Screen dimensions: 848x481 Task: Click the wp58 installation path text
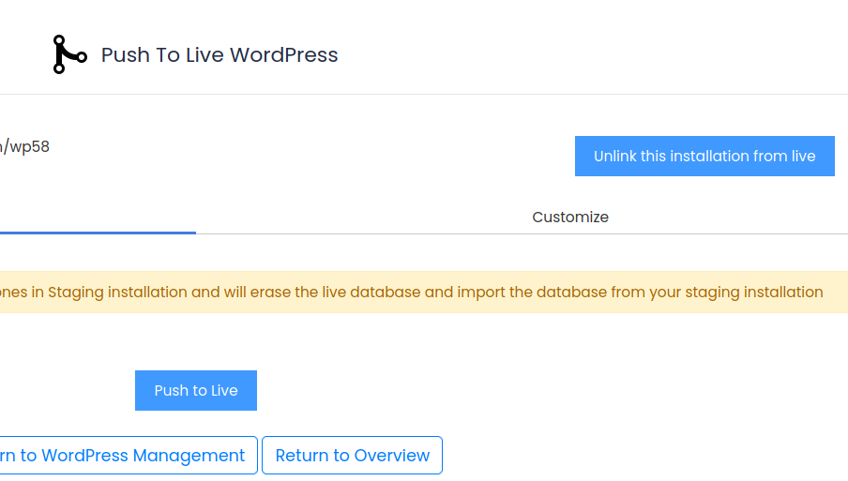[x=25, y=146]
